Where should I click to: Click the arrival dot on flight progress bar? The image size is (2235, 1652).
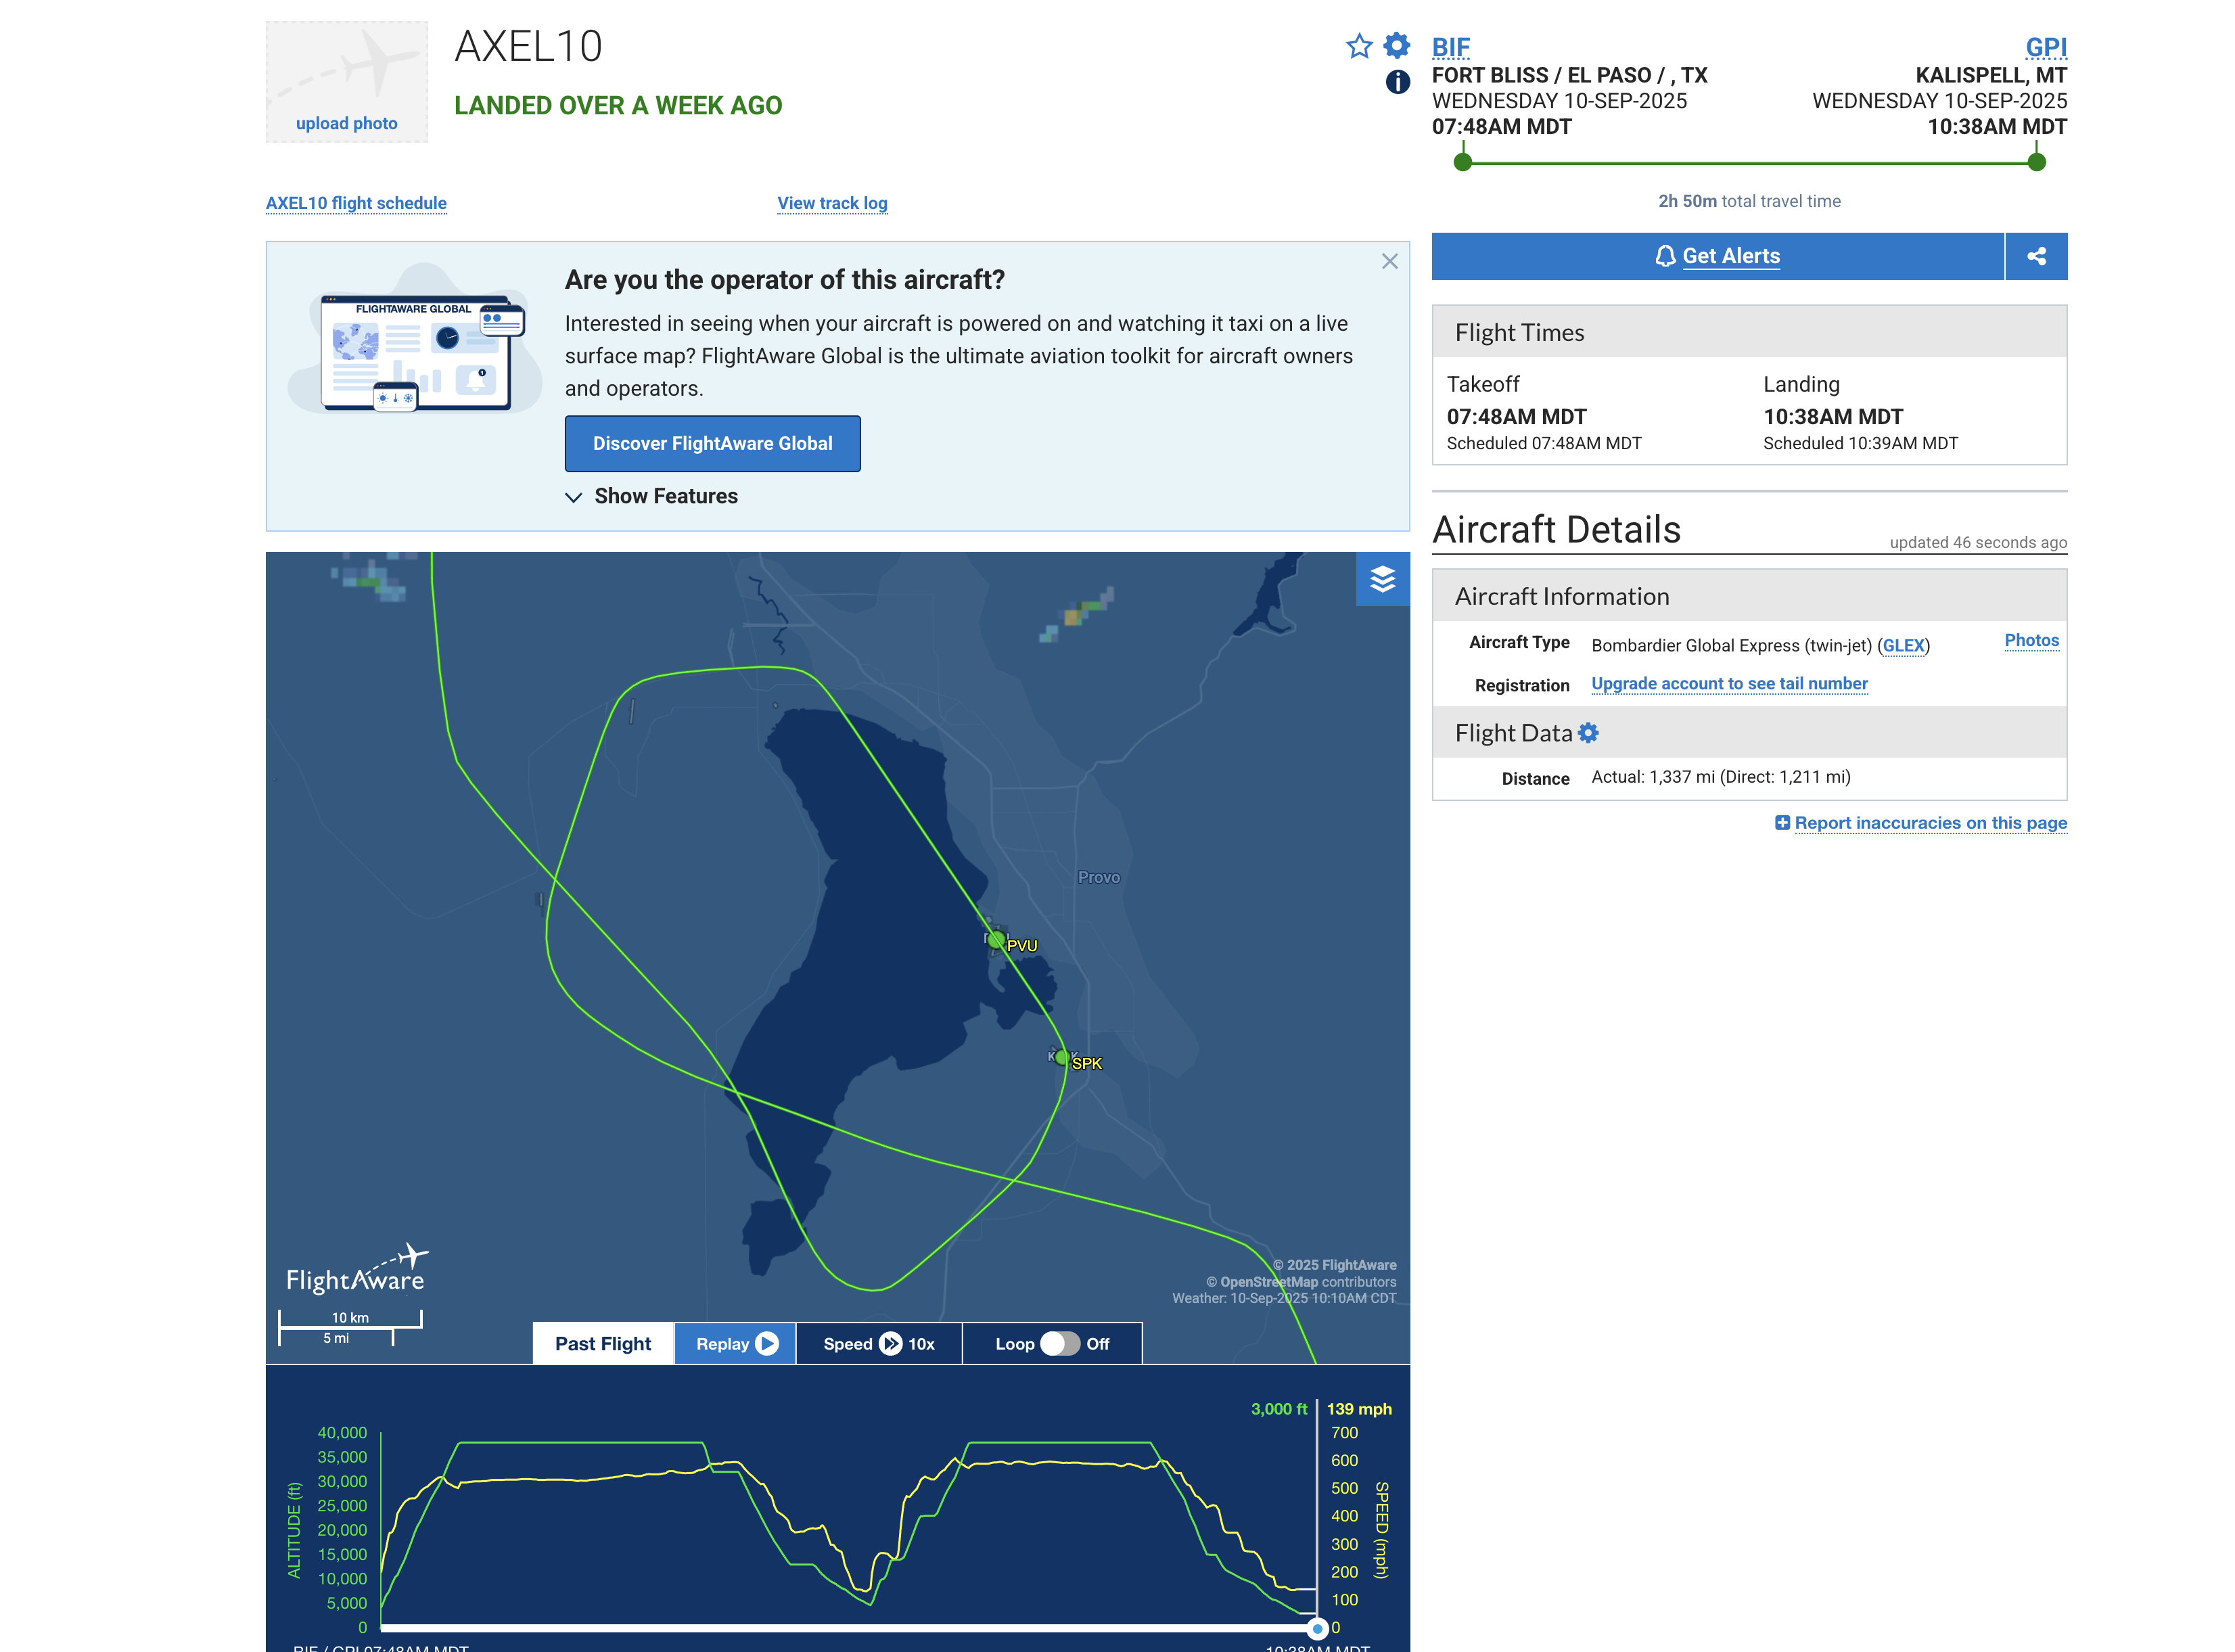[2036, 162]
